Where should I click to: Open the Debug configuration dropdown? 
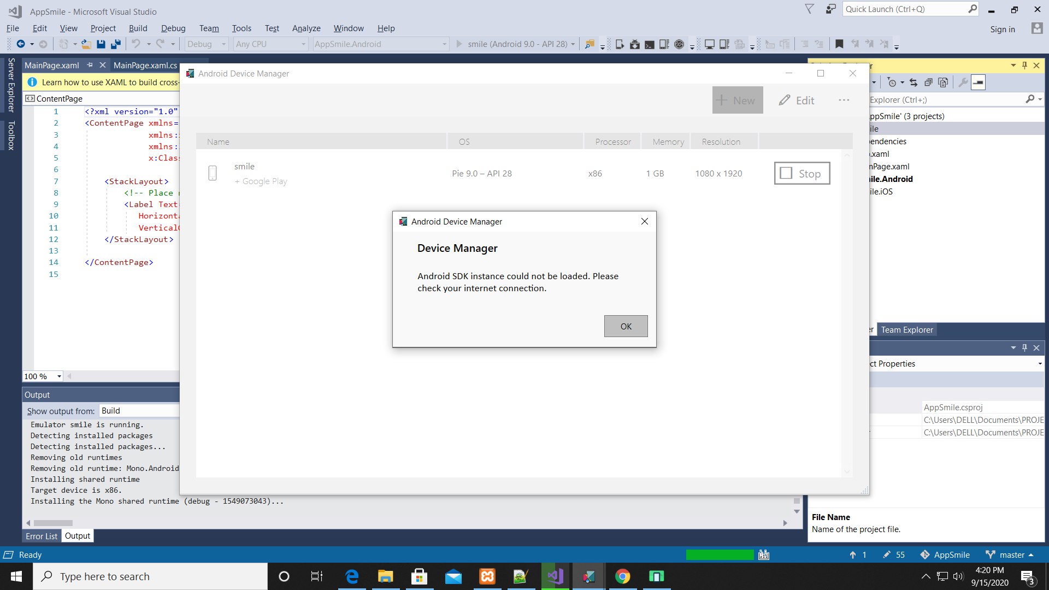coord(207,44)
